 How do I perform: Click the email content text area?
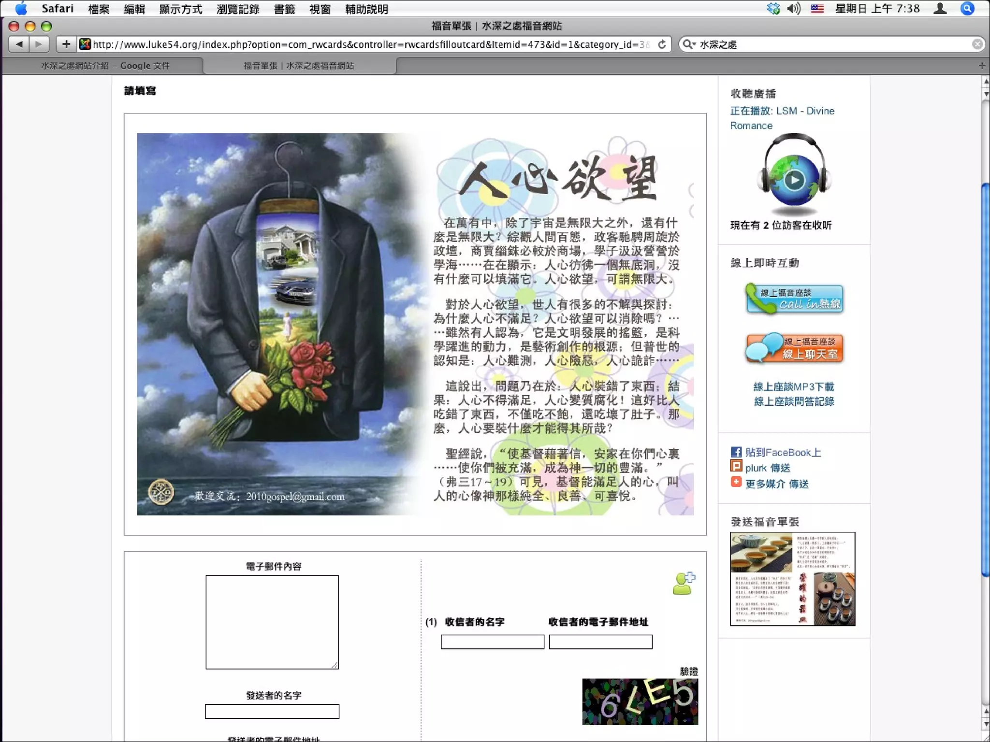pyautogui.click(x=272, y=622)
